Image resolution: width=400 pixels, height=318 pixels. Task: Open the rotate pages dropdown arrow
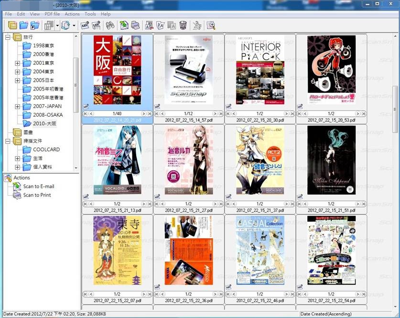(74, 25)
